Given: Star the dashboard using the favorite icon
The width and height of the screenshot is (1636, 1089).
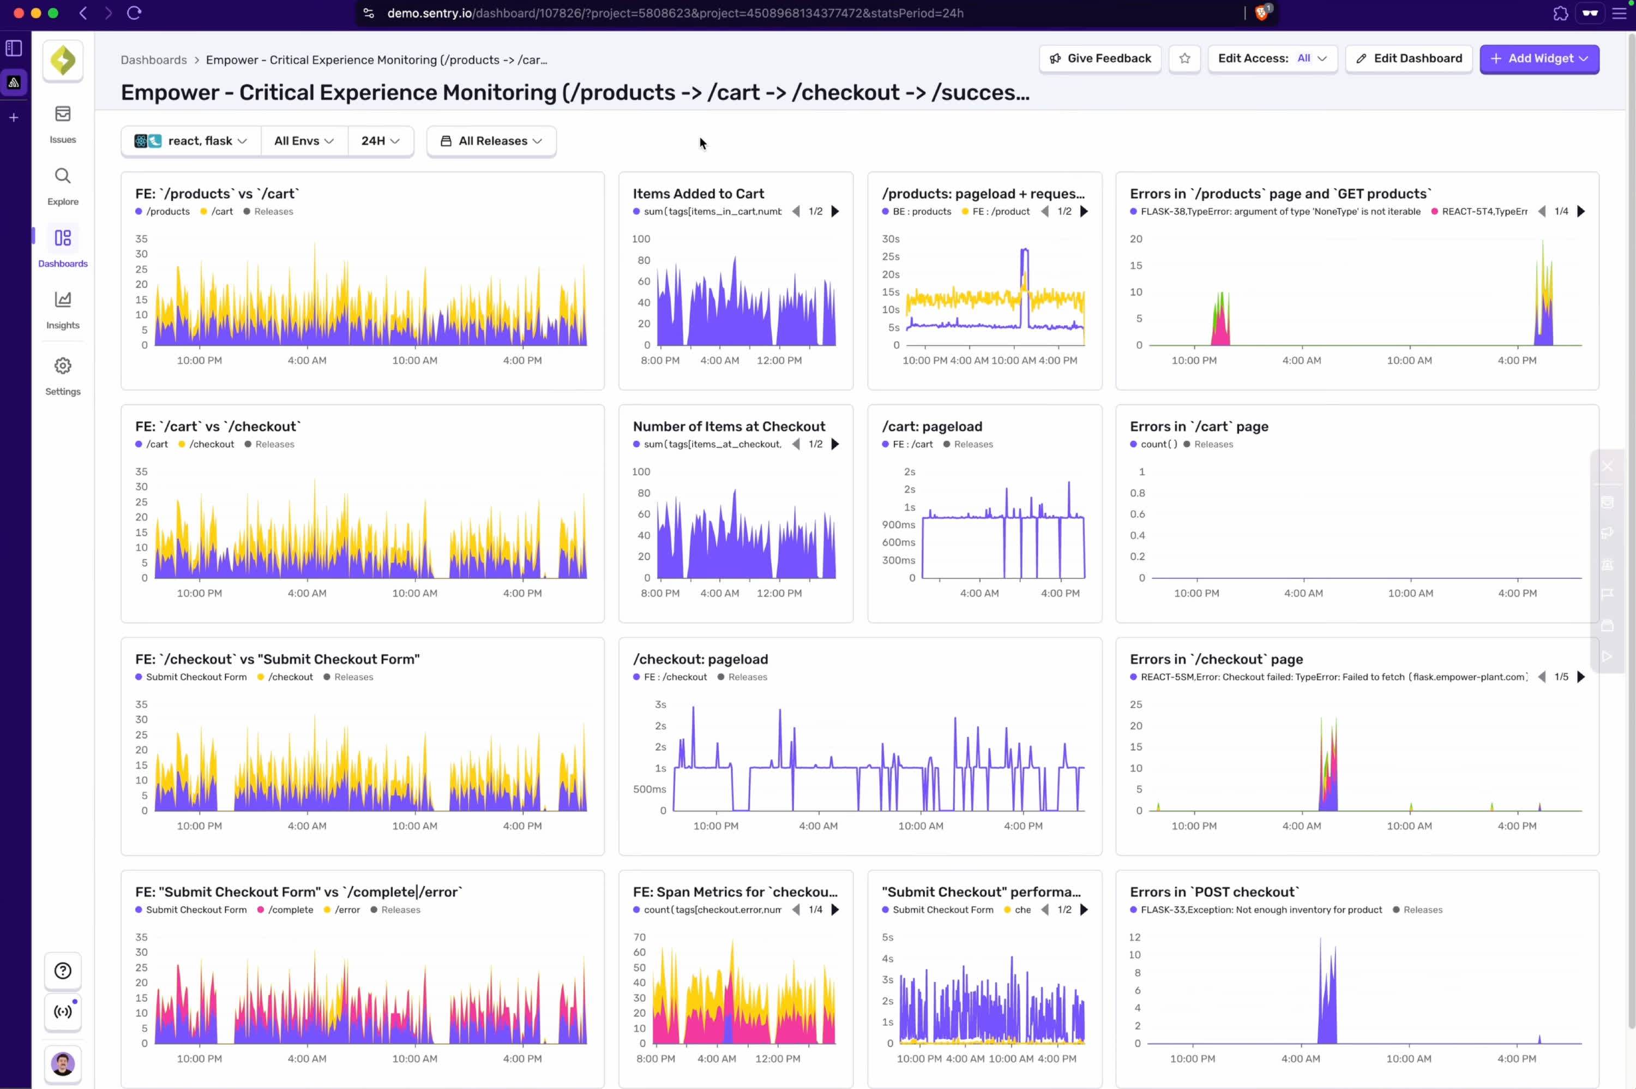Looking at the screenshot, I should tap(1185, 58).
